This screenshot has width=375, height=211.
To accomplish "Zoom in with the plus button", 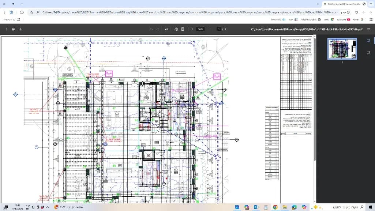I will pyautogui.click(x=192, y=29).
